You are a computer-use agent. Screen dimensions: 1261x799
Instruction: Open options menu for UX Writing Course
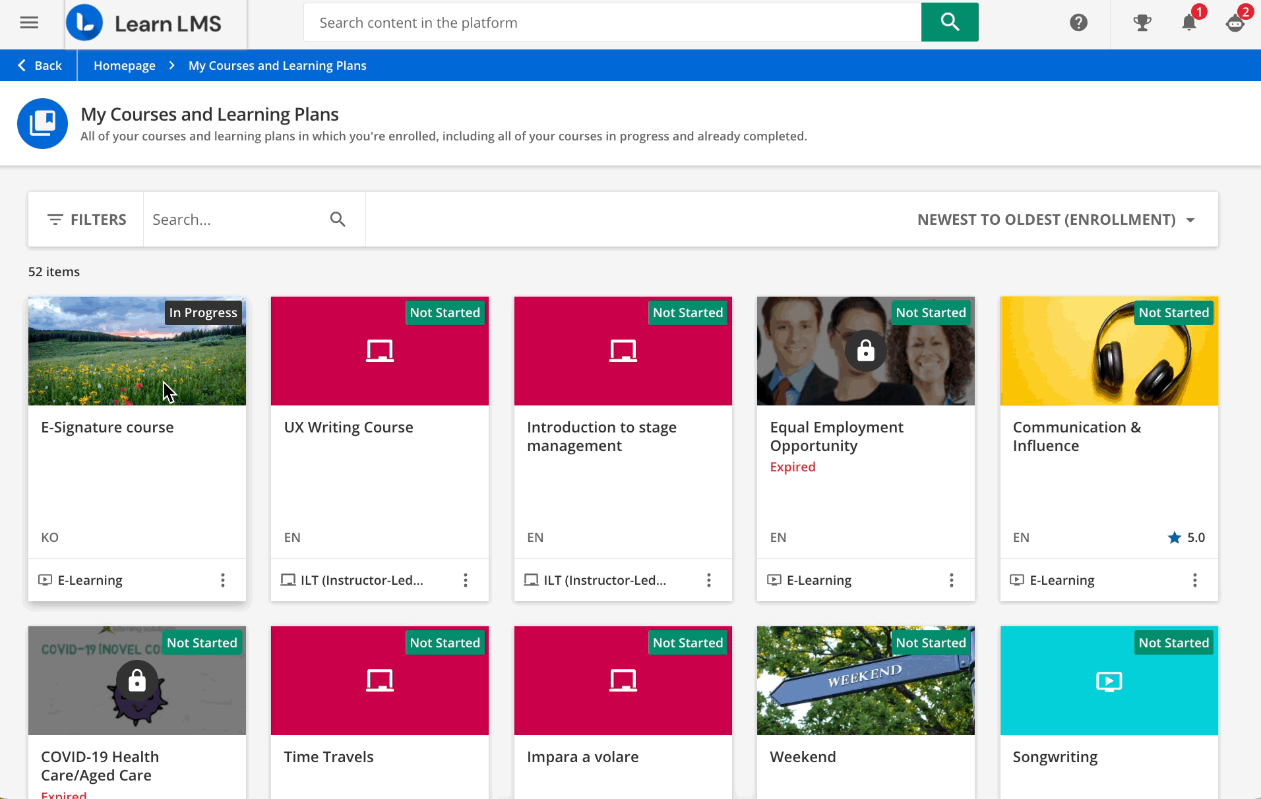tap(466, 580)
